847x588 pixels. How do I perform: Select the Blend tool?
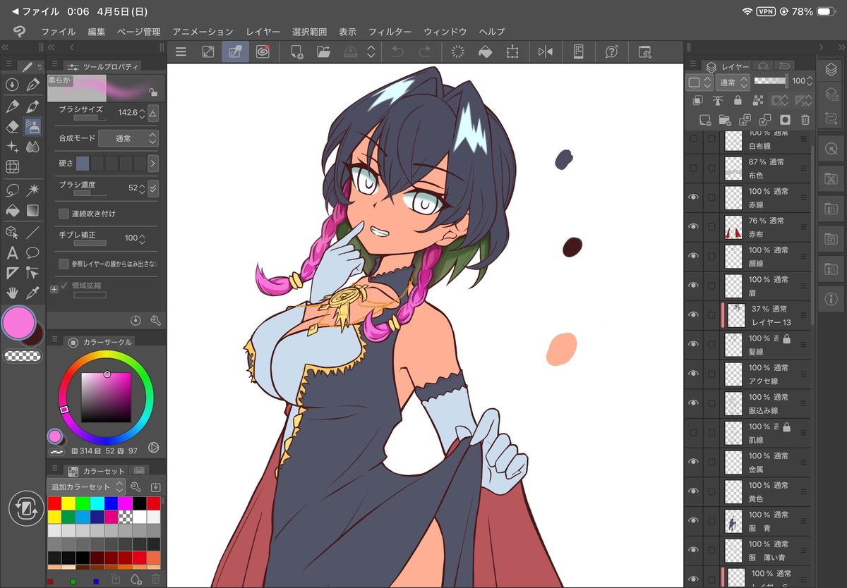32,147
